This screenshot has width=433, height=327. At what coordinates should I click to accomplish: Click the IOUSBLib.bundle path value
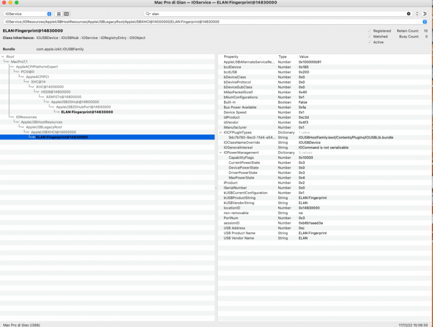(346, 138)
